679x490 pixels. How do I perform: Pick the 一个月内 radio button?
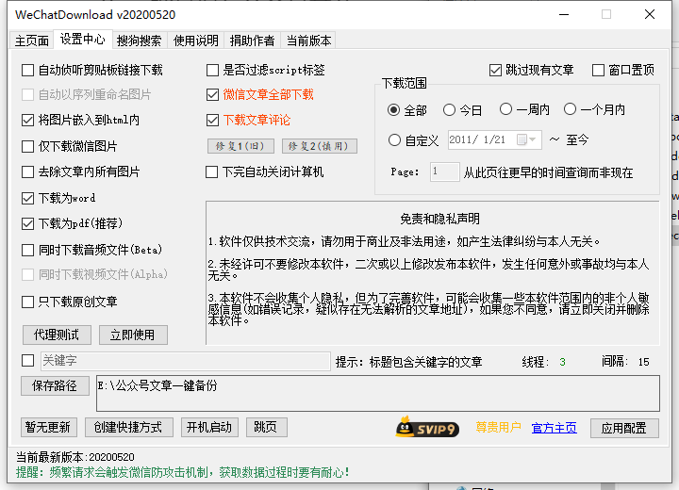click(570, 109)
